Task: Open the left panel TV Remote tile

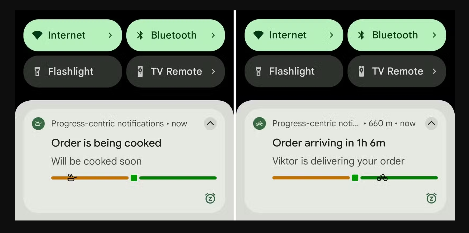Action: [176, 71]
